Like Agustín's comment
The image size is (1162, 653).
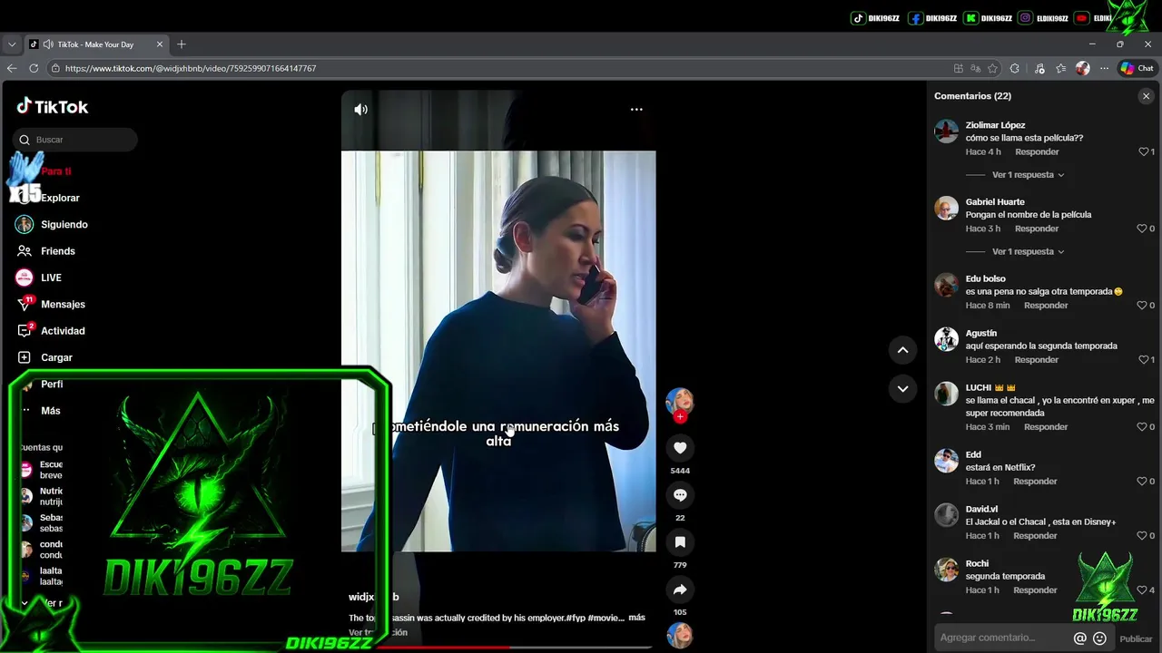1144,360
